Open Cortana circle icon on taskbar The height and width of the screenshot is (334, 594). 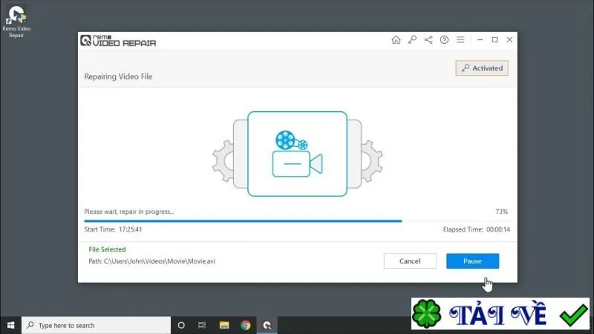tap(181, 325)
